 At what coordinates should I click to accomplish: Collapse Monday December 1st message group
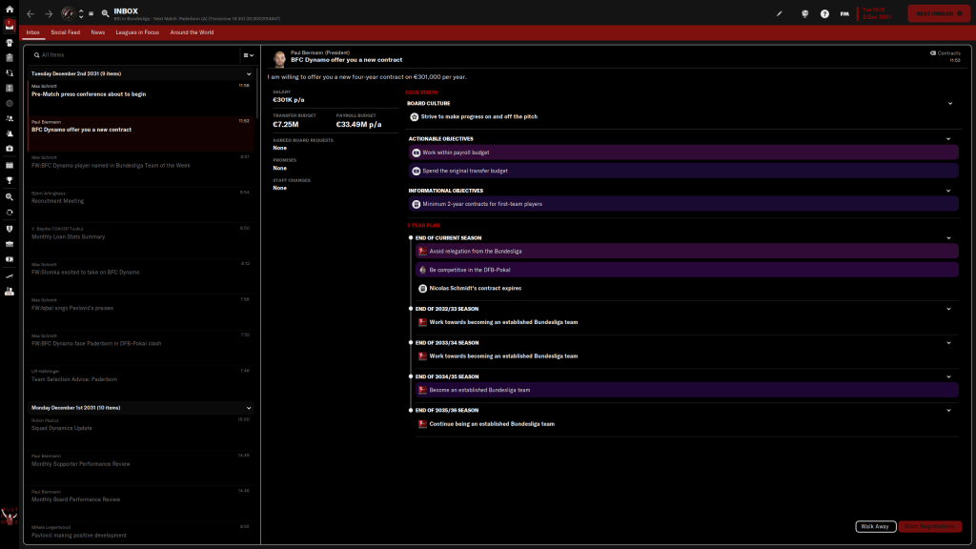[249, 407]
